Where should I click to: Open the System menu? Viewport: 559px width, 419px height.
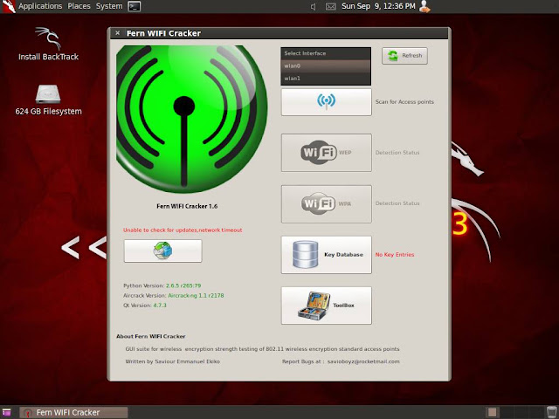coord(109,6)
